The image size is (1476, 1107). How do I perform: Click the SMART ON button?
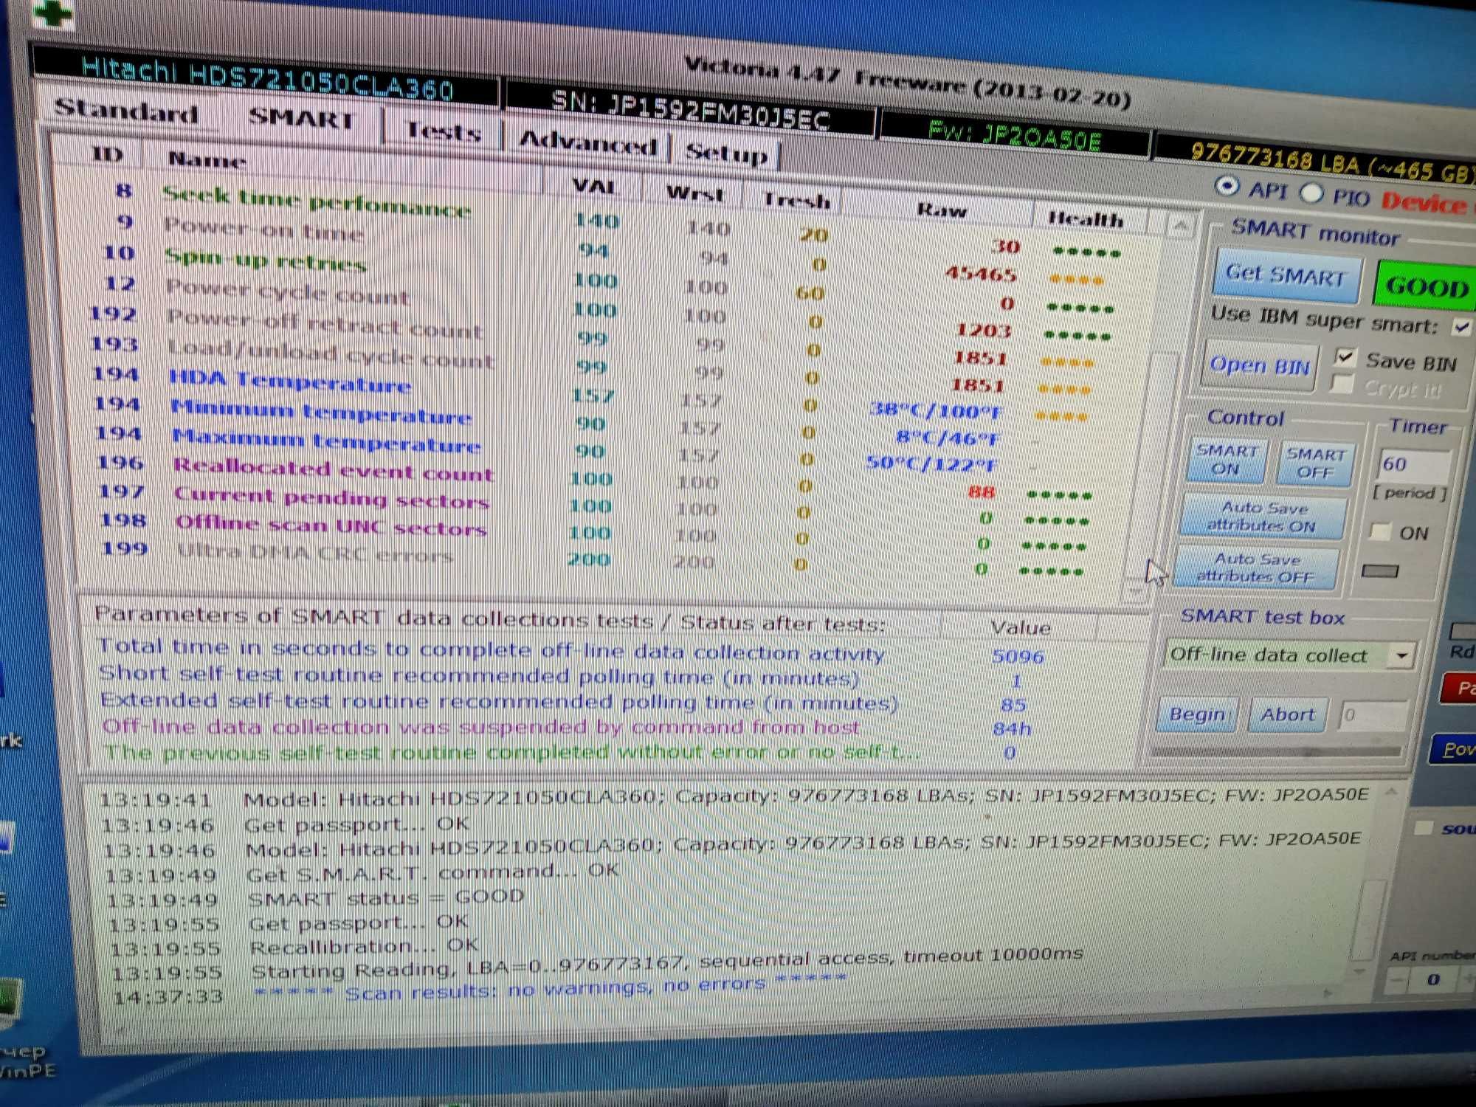[1226, 460]
